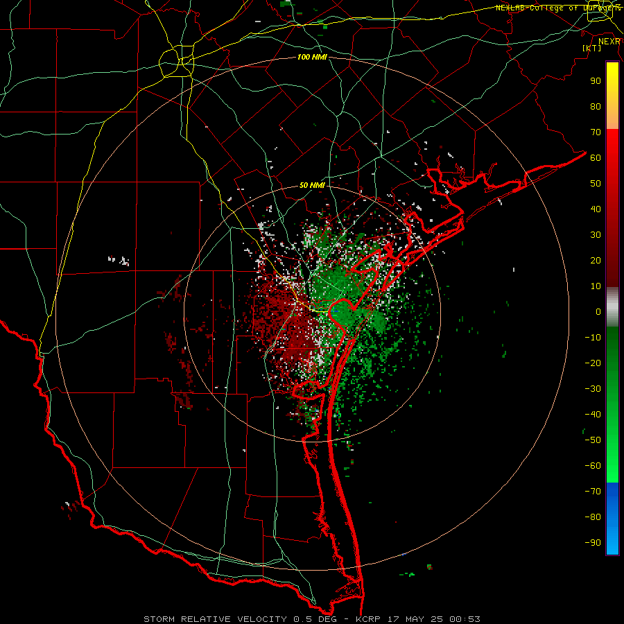Screen dimensions: 624x624
Task: Click the 50 NMI range ring label
Action: [x=312, y=185]
